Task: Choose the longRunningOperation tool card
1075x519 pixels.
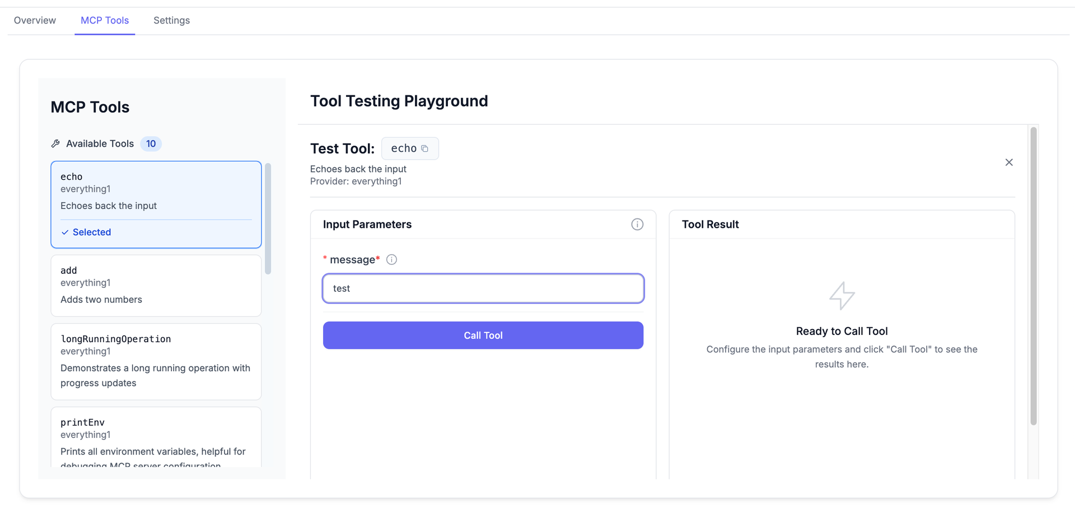Action: (156, 361)
